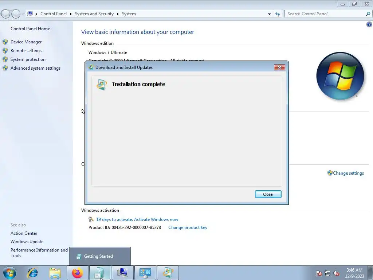This screenshot has height=280, width=373.
Task: Click the Getting Started preview thumbnail
Action: (x=100, y=256)
